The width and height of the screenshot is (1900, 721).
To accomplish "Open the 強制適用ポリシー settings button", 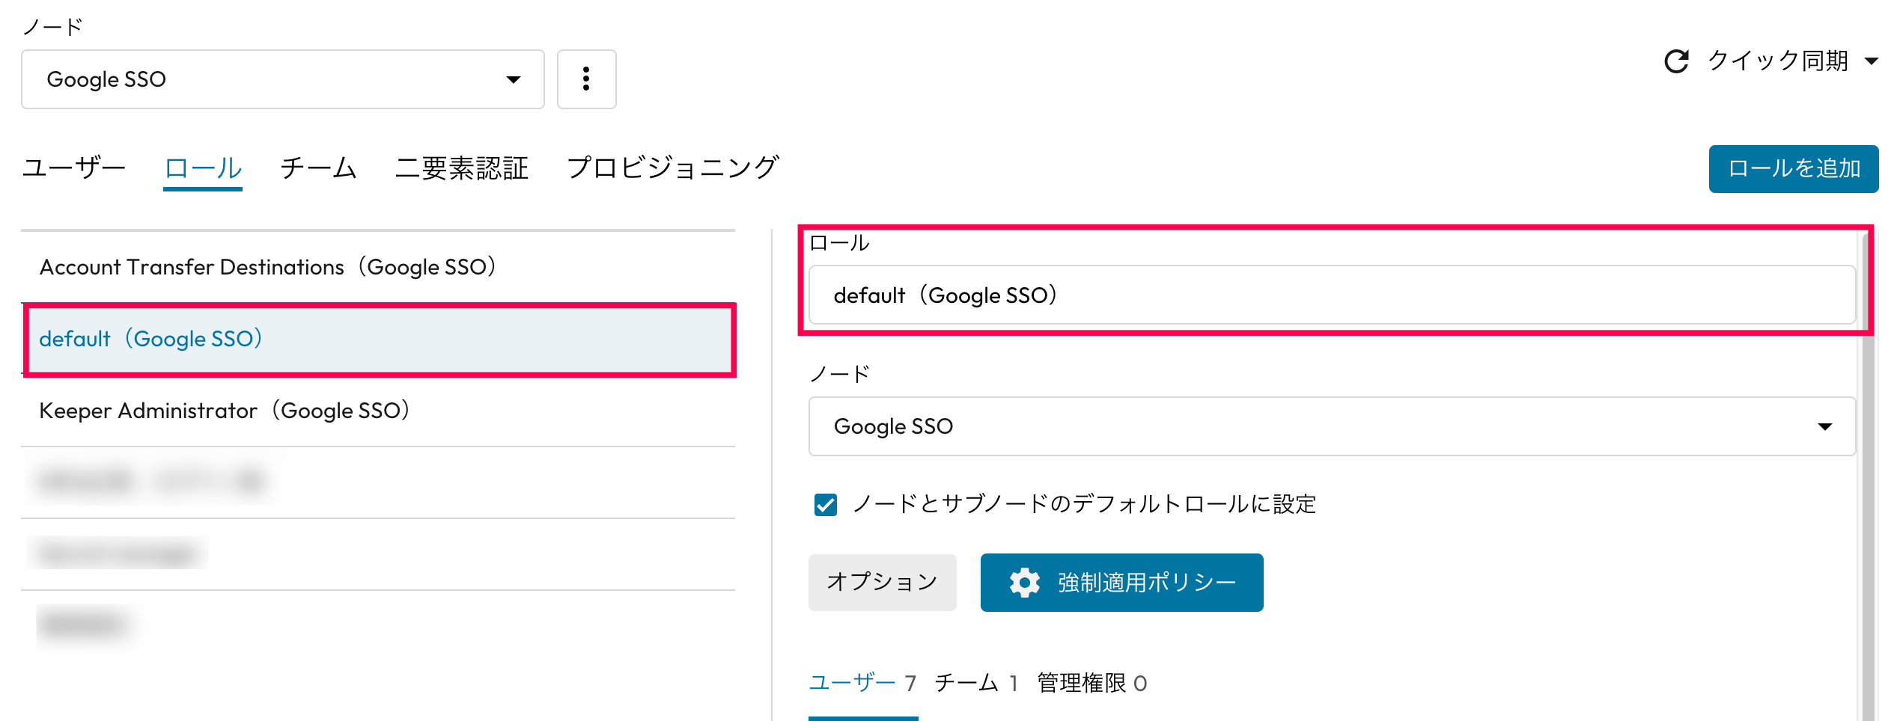I will [x=1121, y=582].
